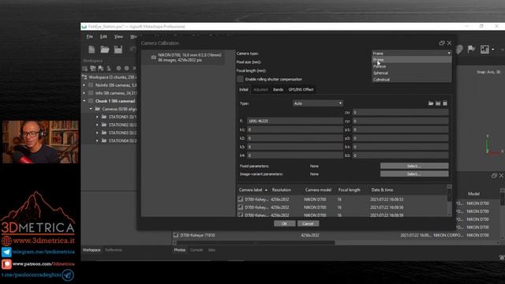Click the Add Chunk icon in Workspace toolbar
The width and height of the screenshot is (505, 284).
click(85, 69)
